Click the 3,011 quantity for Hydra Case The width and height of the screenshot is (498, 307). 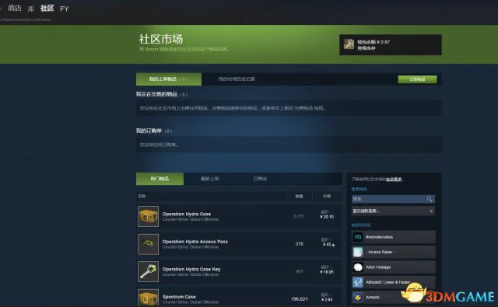[299, 217]
